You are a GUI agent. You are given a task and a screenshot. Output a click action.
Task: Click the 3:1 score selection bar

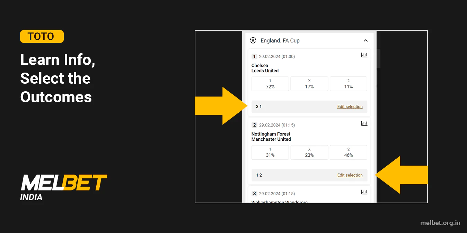click(x=259, y=106)
